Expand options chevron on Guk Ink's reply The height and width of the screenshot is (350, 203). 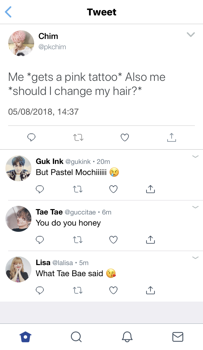[x=195, y=157]
